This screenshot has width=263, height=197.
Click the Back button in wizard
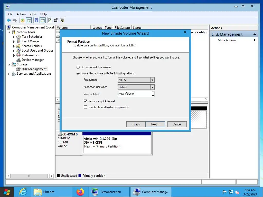coord(136,124)
